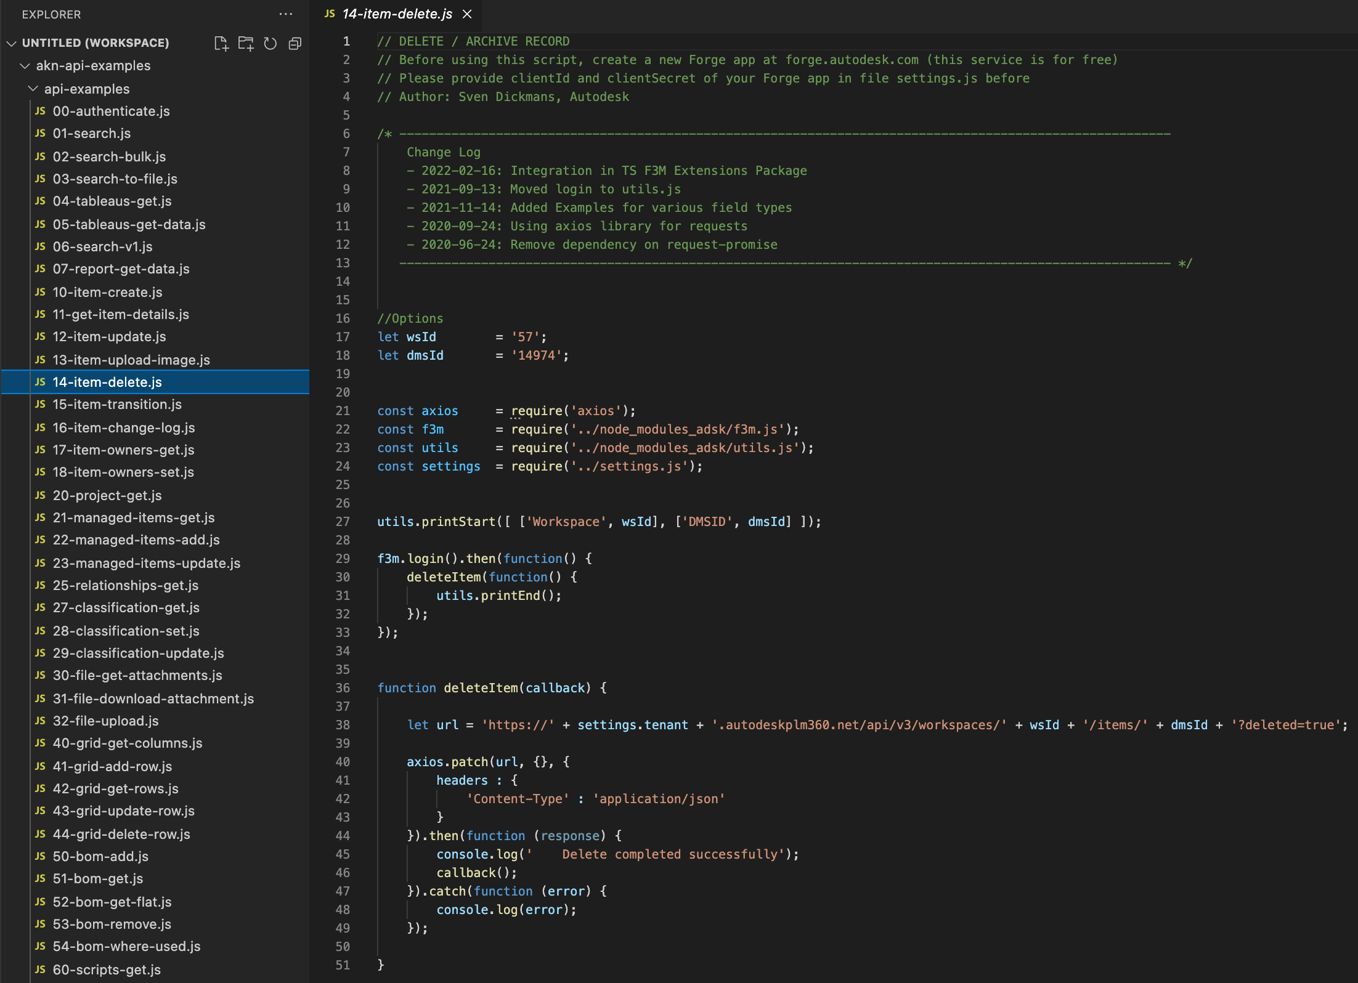1358x983 pixels.
Task: Collapse all folders in Explorer
Action: (295, 43)
